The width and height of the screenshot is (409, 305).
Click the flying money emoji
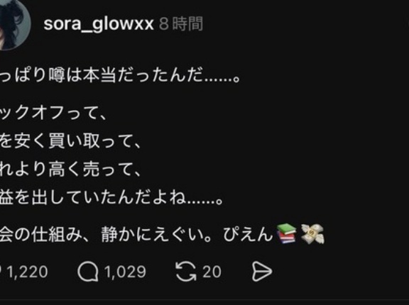312,234
